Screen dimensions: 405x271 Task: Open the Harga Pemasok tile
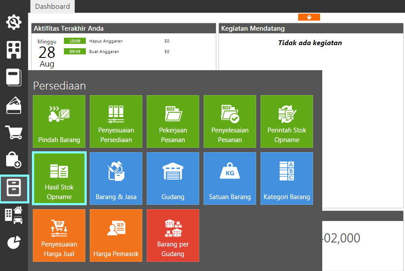point(116,235)
